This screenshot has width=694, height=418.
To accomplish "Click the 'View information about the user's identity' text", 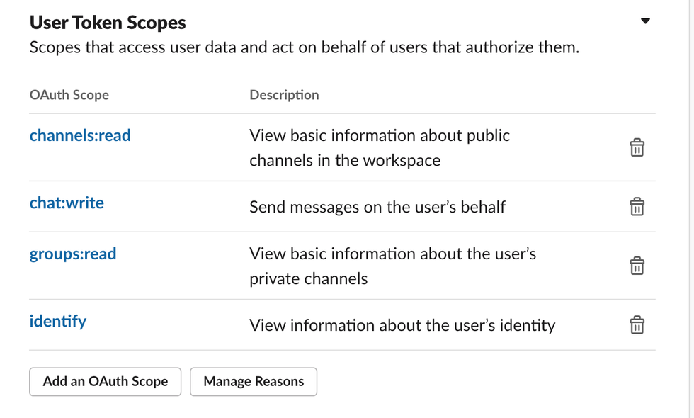I will pos(402,326).
